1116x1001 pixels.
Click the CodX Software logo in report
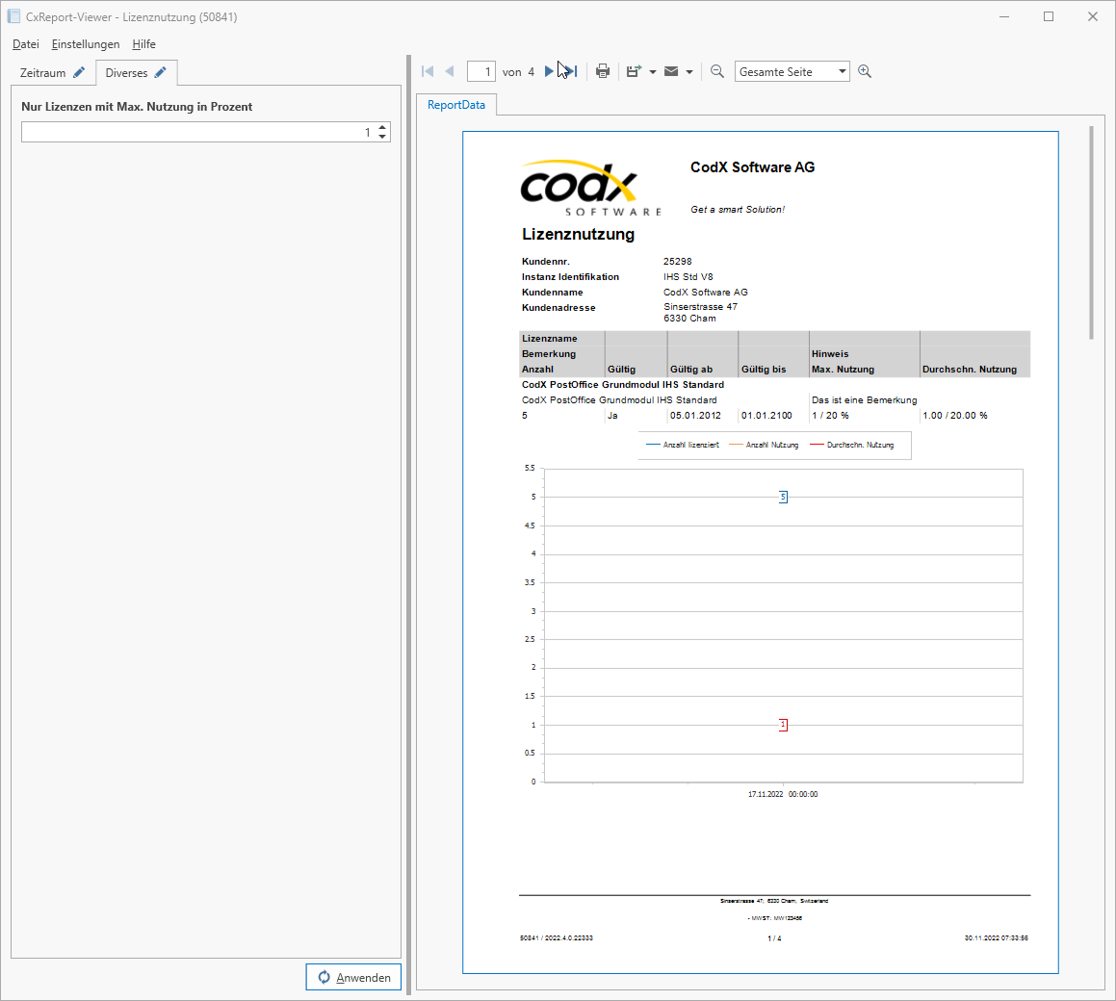(x=591, y=188)
